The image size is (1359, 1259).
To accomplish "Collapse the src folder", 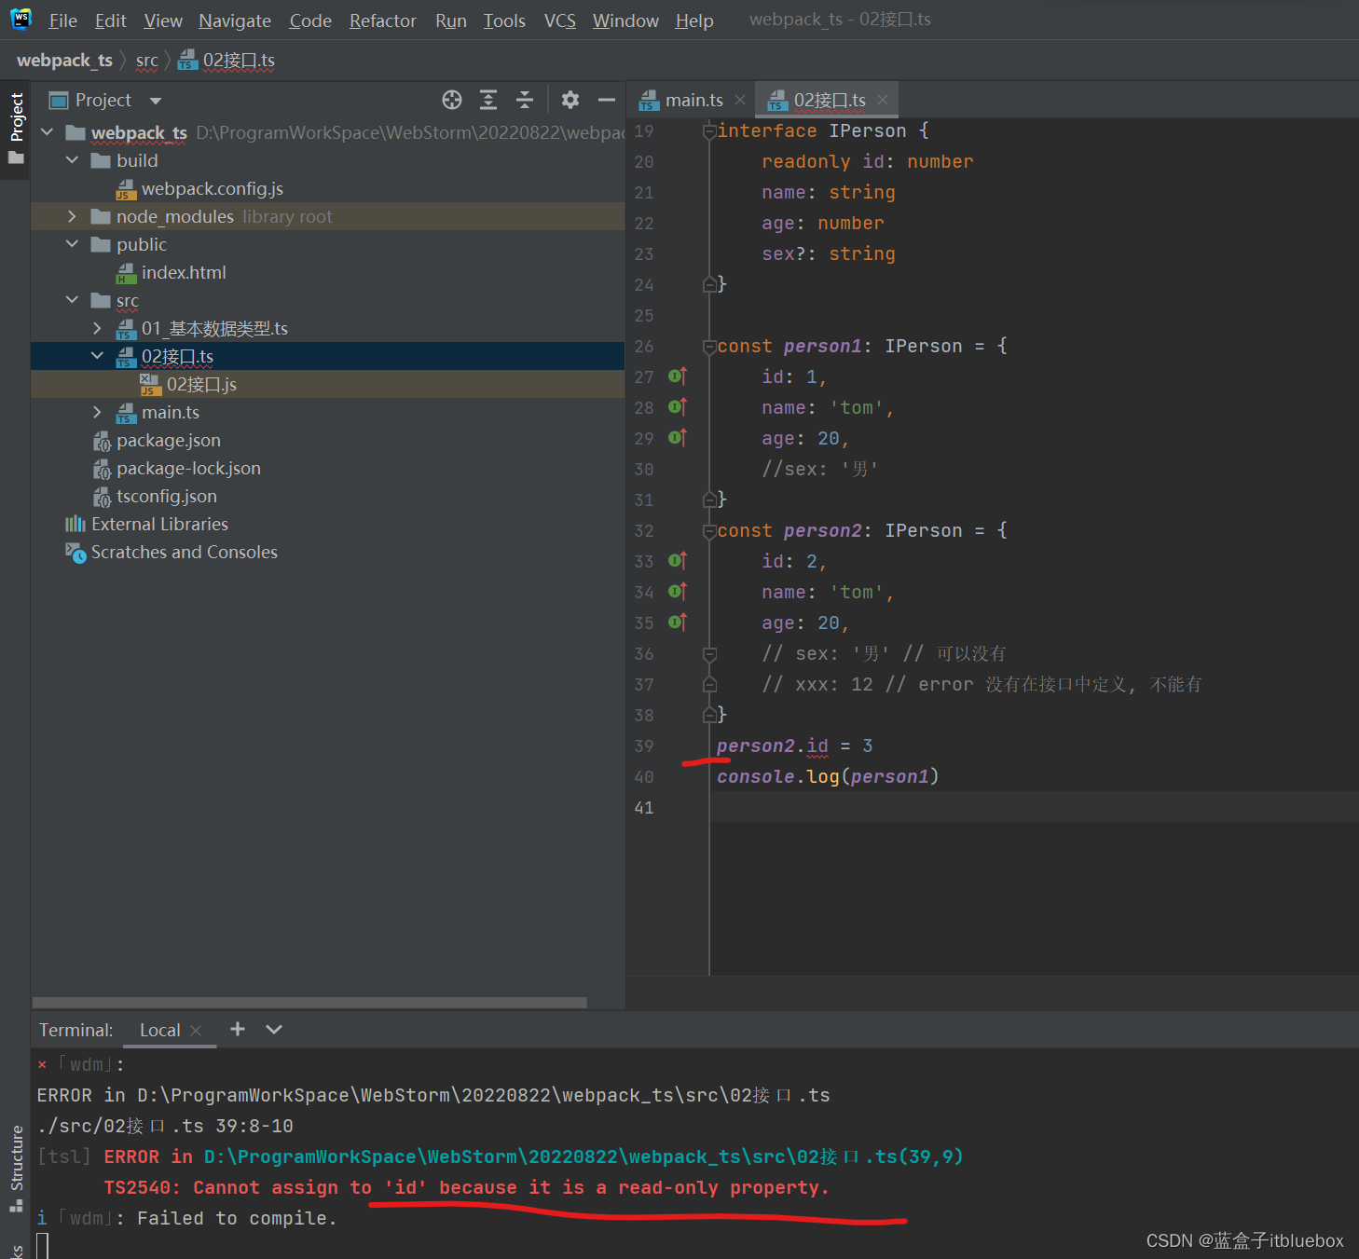I will (x=72, y=300).
